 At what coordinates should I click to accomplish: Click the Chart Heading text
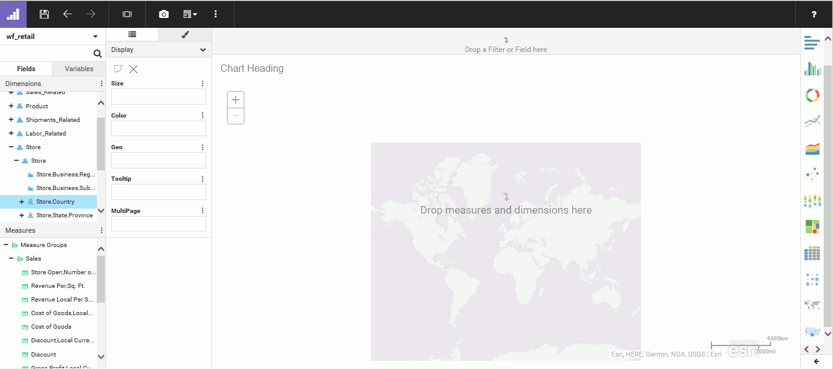(x=252, y=69)
